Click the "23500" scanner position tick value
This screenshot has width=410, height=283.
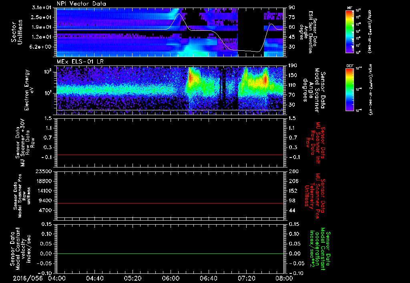[x=44, y=171]
